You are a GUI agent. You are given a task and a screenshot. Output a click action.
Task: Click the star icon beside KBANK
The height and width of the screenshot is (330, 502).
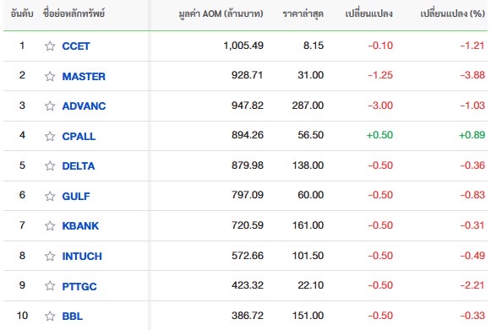pos(50,225)
